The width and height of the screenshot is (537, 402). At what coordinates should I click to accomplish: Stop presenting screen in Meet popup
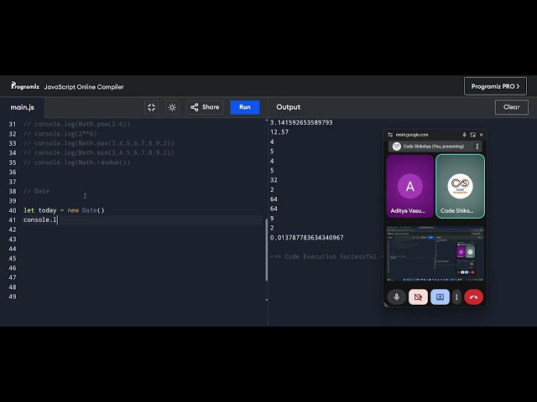click(x=440, y=297)
